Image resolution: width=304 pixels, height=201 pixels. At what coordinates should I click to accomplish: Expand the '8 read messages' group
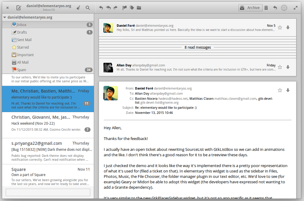click(198, 47)
